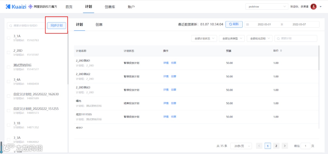Click the 同步计划 button

[56, 26]
